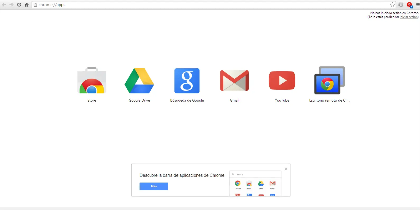
Task: Go to the home page
Action: coord(27,4)
